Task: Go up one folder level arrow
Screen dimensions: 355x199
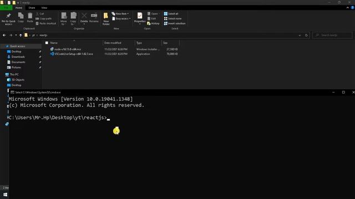Action: tap(21, 35)
